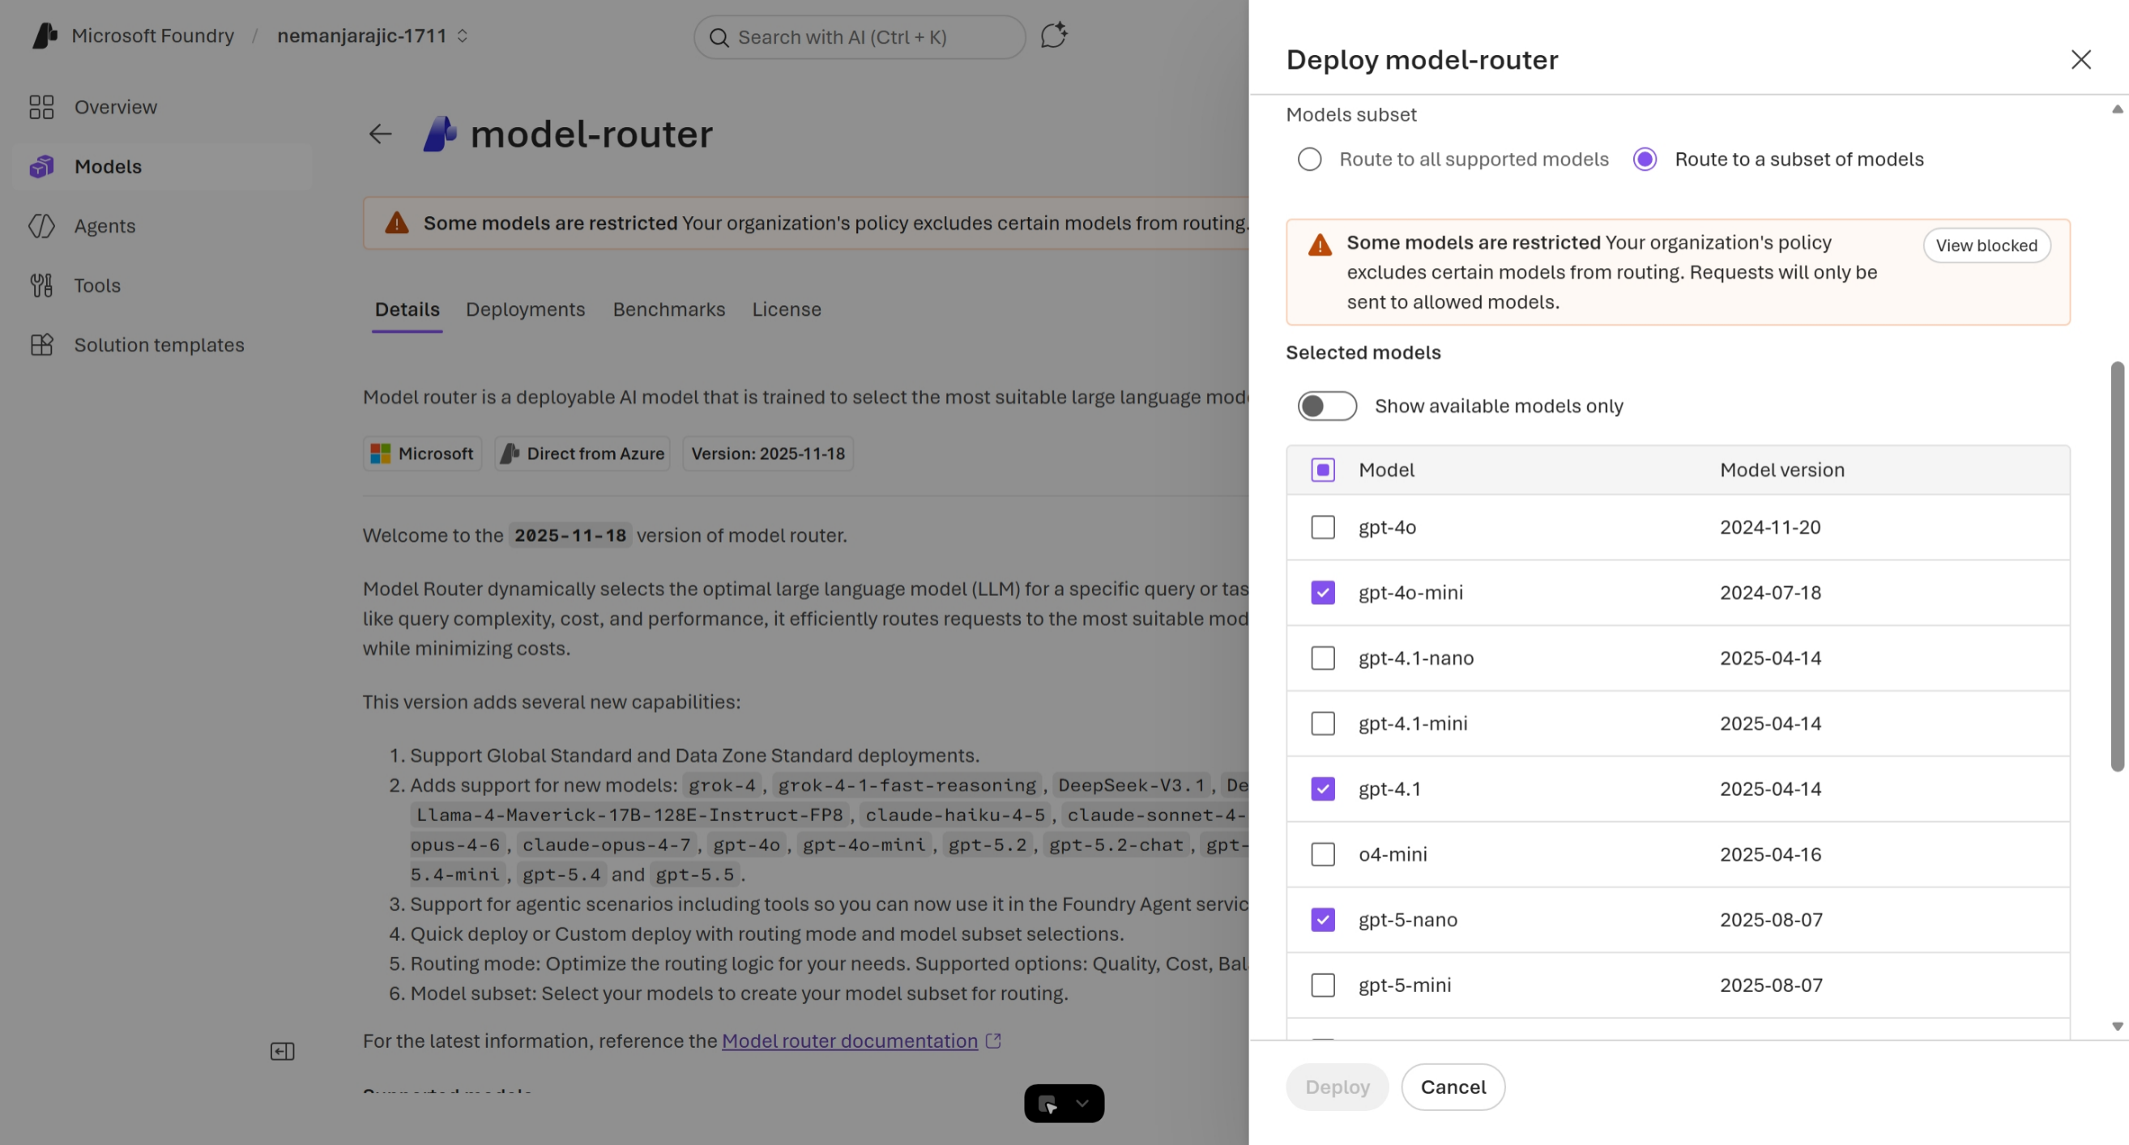Expand the nemanjarajic-1711 project switcher
This screenshot has height=1145, width=2129.
[462, 36]
